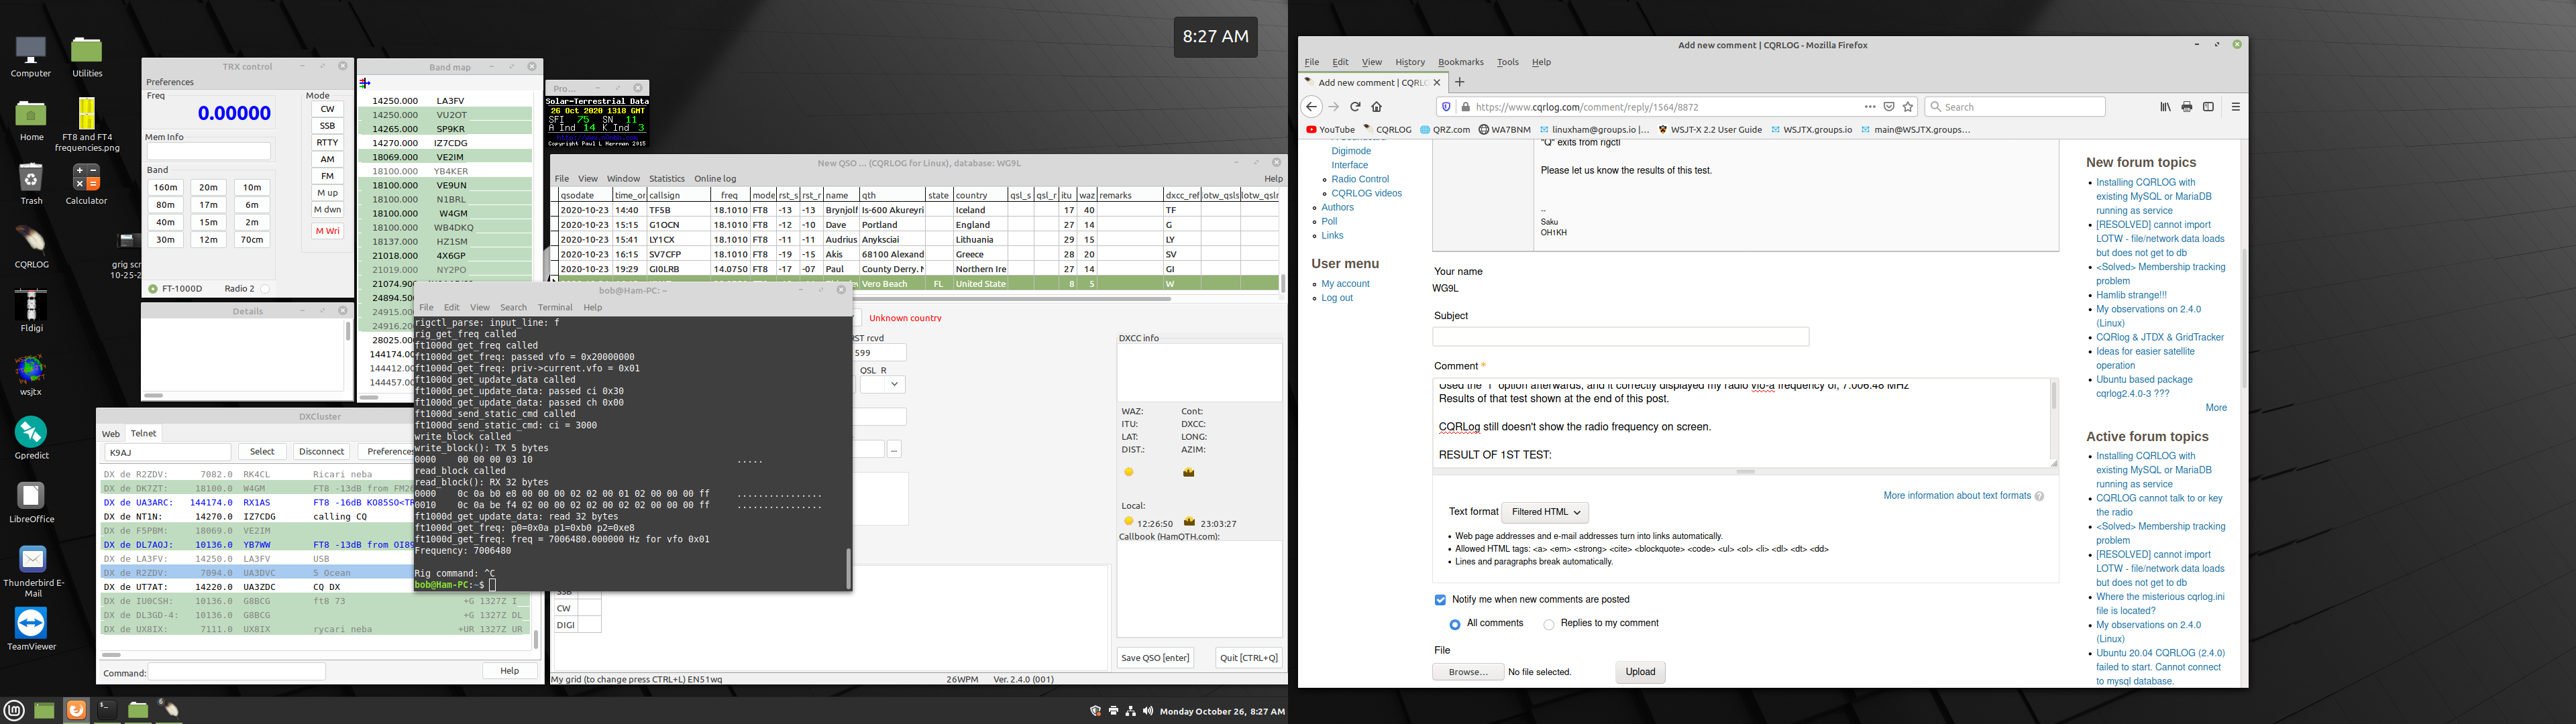Open the Bookmarks menu in Firefox
The width and height of the screenshot is (2576, 724).
[1461, 62]
